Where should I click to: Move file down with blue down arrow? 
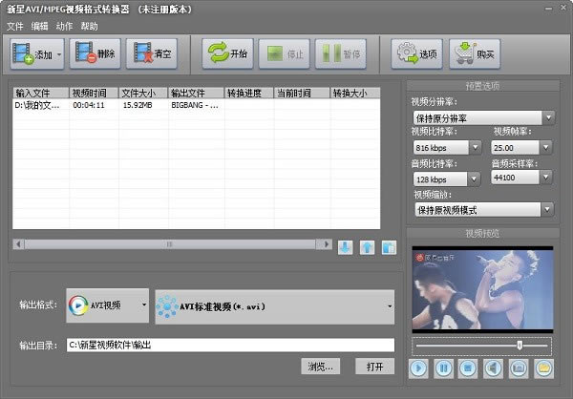[x=345, y=248]
